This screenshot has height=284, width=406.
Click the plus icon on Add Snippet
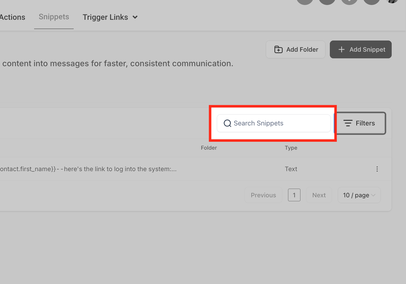click(x=342, y=49)
